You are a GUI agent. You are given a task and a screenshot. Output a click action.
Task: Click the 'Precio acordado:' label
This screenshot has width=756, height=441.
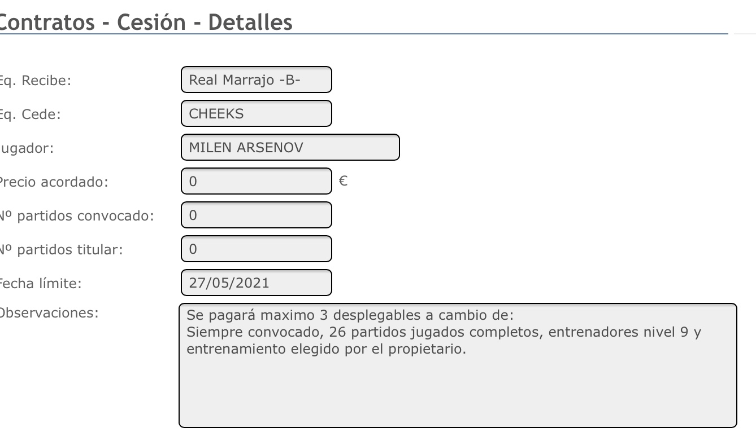coord(54,182)
